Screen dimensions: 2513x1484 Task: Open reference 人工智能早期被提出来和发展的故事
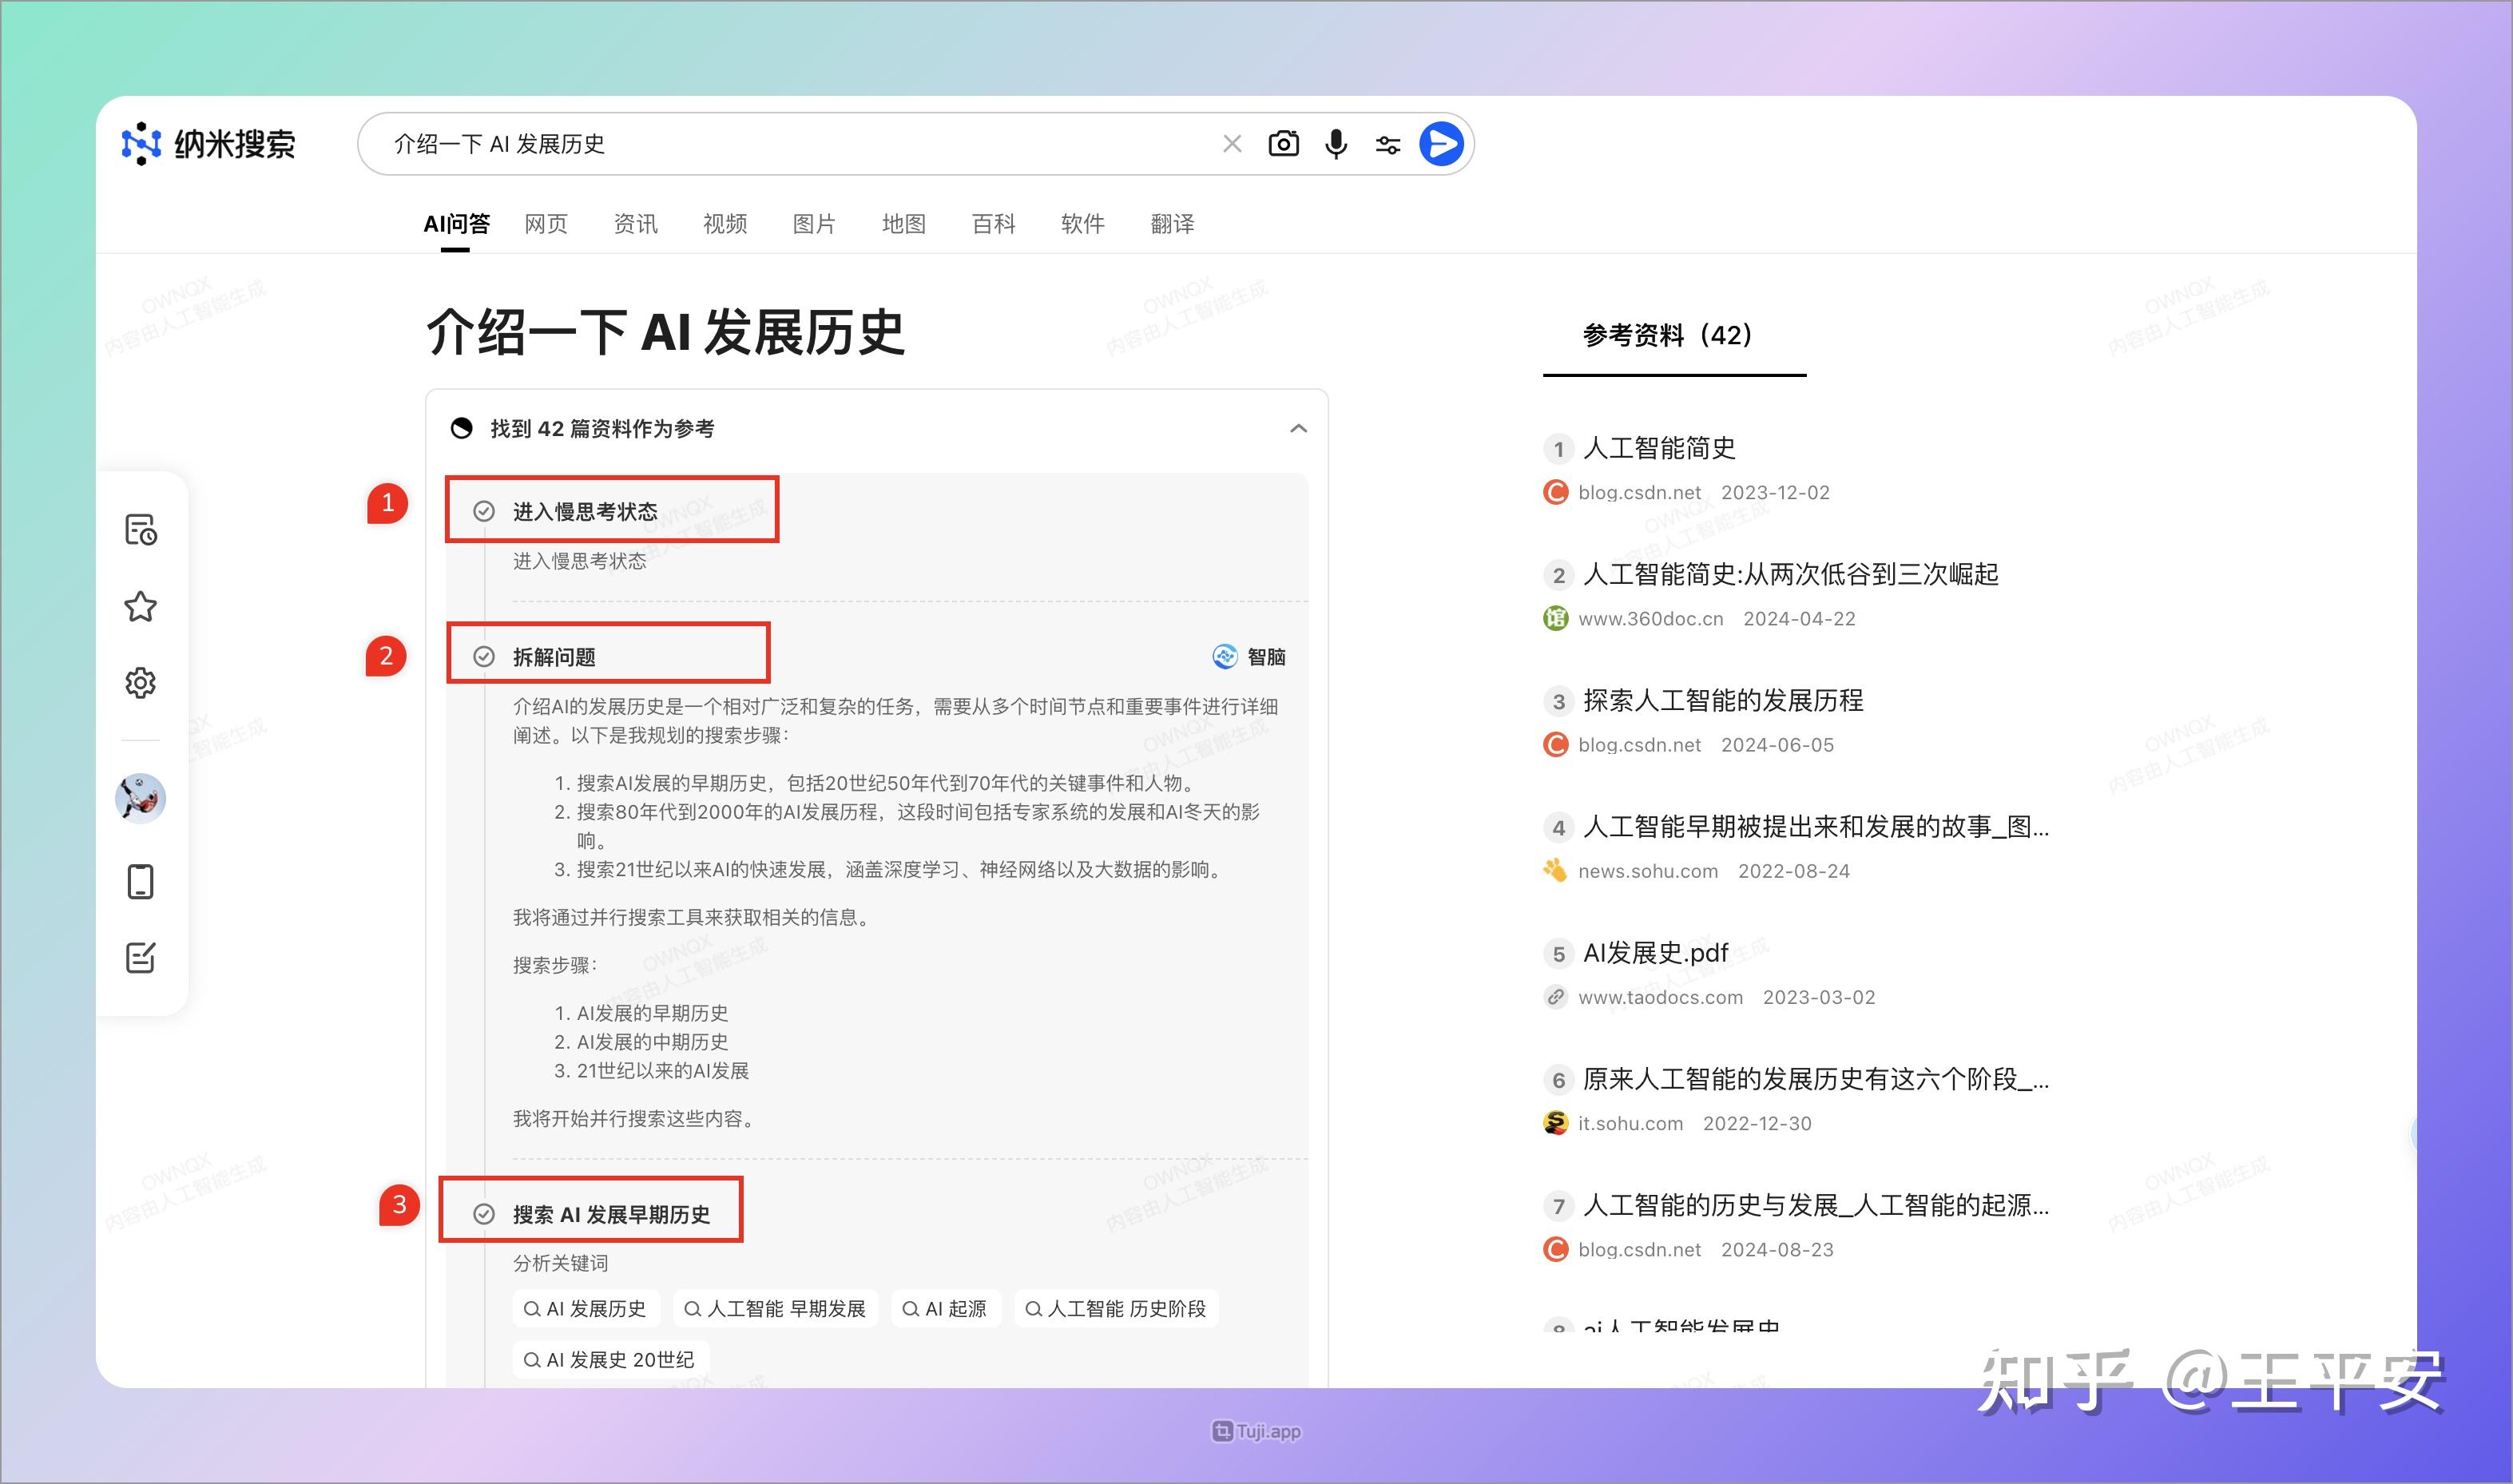(x=1816, y=826)
